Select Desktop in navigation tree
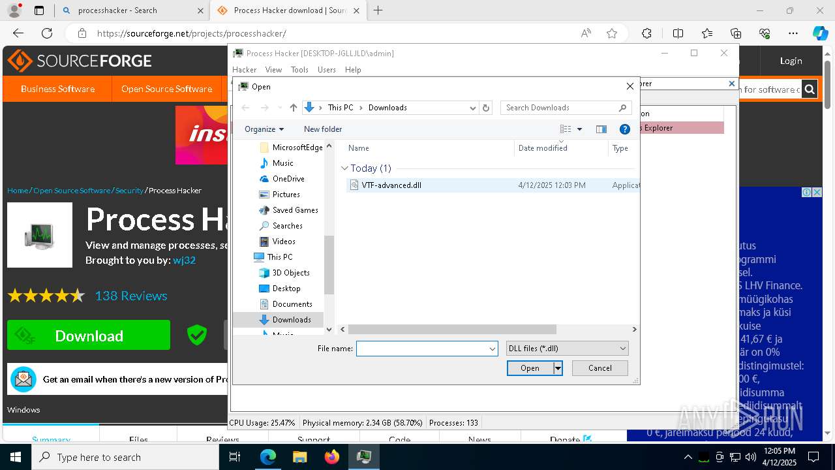This screenshot has height=470, width=835. pos(286,289)
